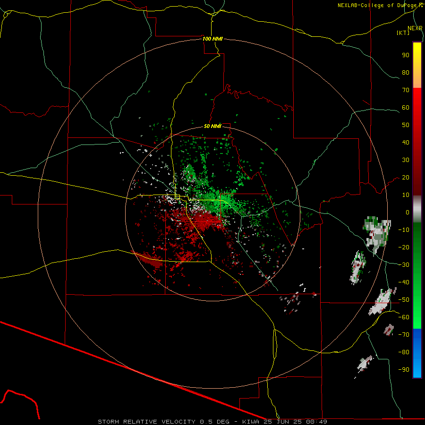Viewport: 425px width, 425px height.
Task: Click the light blue band near -90
Action: (x=417, y=369)
